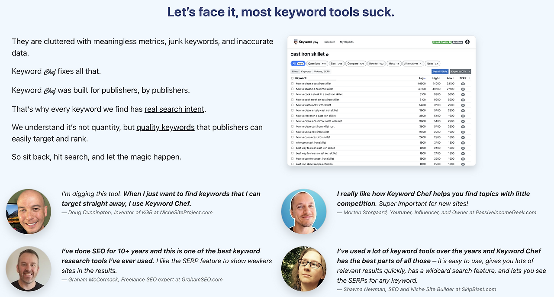Click the keyword text cast iron skillet recipes chicken
Viewport: 554px width, 297px height.
[314, 164]
